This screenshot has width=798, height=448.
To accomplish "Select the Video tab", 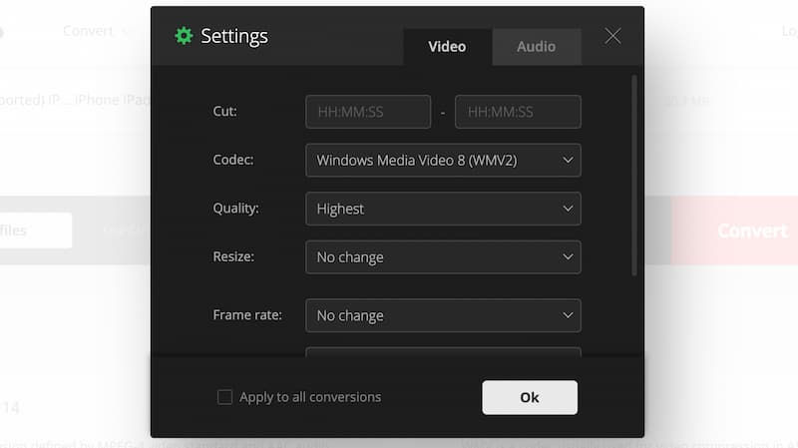I will pos(447,47).
